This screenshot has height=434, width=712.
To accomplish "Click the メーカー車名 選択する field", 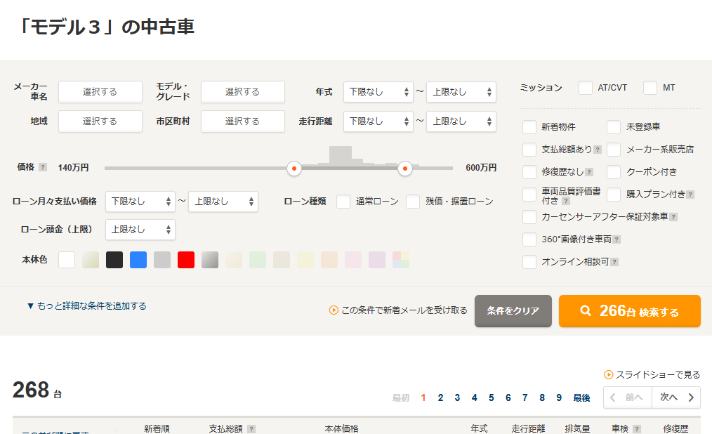I will click(x=100, y=92).
